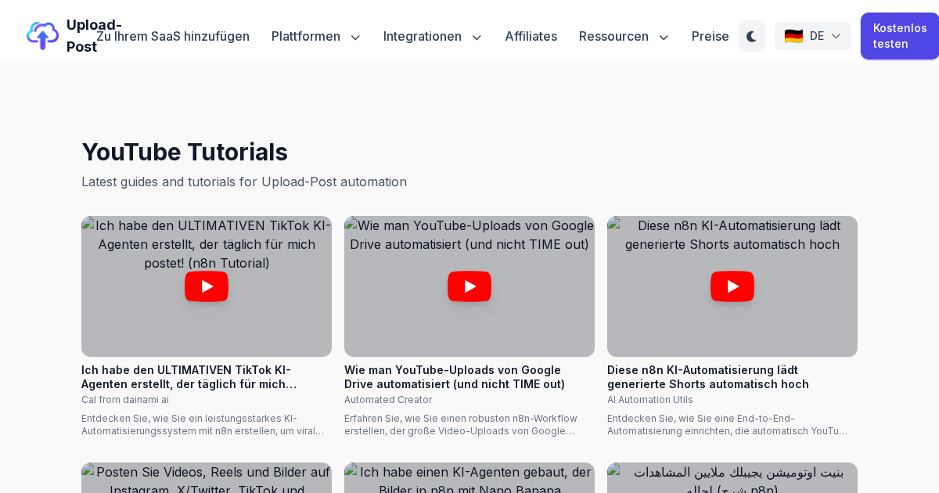The height and width of the screenshot is (493, 939).
Task: Expand the Plattformen menu
Action: coord(316,36)
